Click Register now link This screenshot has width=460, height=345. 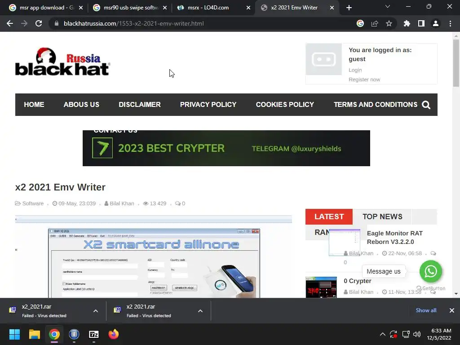[x=364, y=80]
